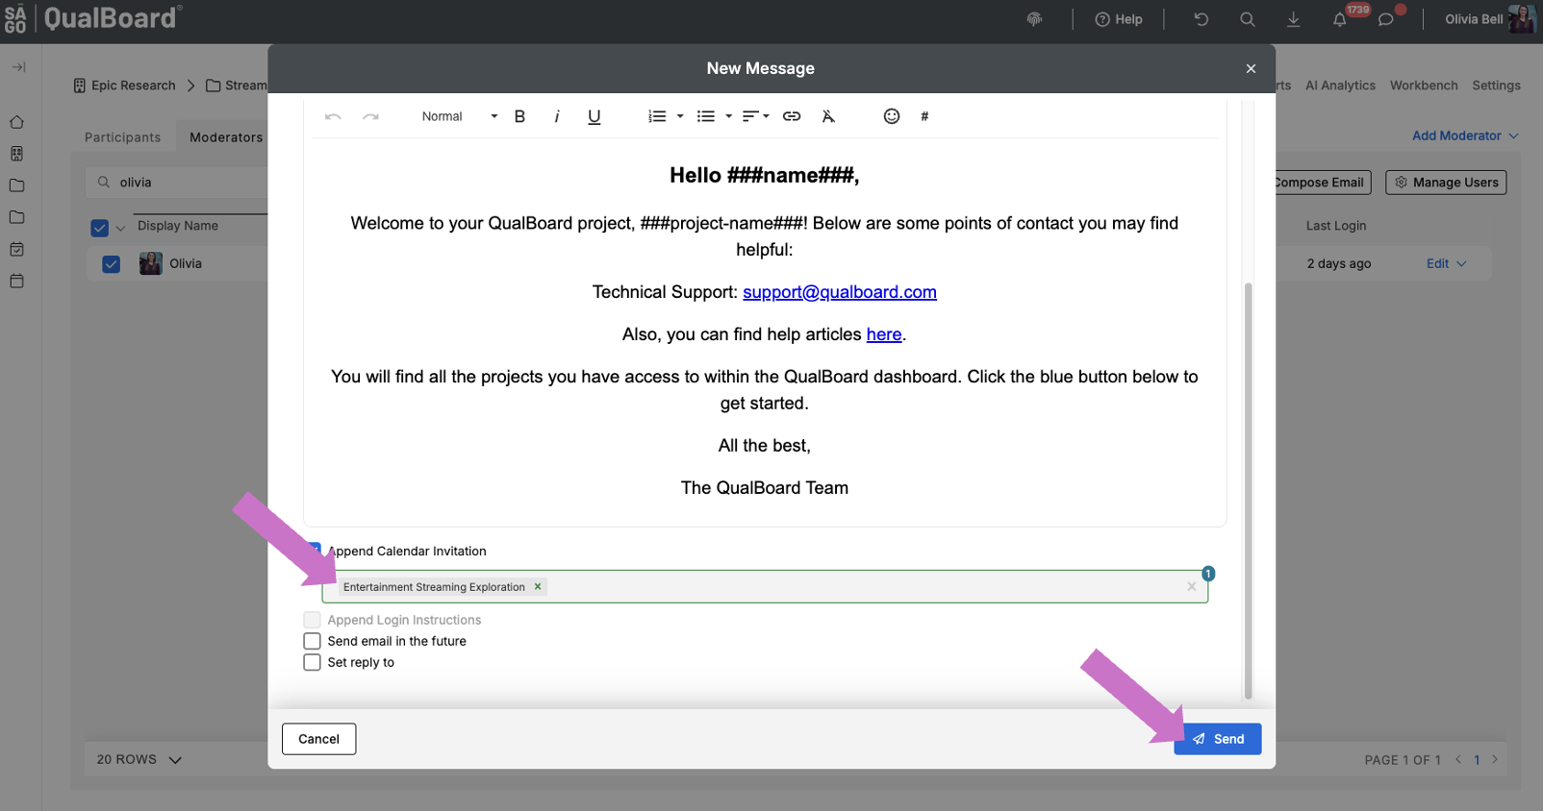Image resolution: width=1543 pixels, height=811 pixels.
Task: Open Olivia Bell profile avatar
Action: pos(1521,19)
